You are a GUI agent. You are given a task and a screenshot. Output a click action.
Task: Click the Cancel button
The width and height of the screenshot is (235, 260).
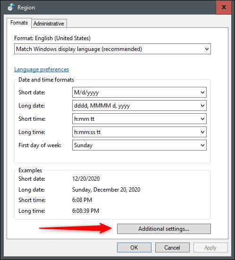click(172, 248)
